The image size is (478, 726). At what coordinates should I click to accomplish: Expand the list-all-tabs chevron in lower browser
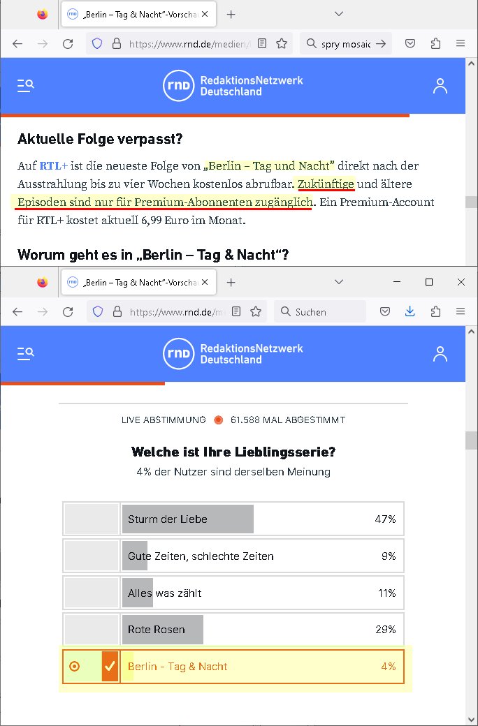[339, 282]
